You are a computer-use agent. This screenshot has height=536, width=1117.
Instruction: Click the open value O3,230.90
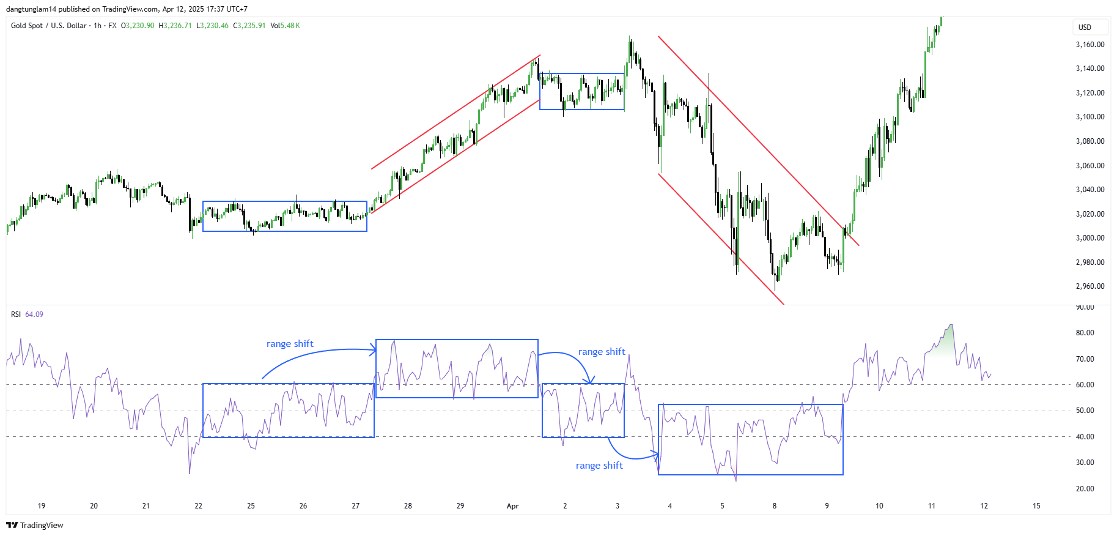pos(138,26)
